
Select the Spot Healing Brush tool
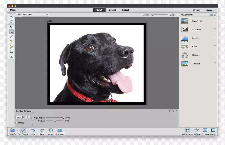coord(11,47)
